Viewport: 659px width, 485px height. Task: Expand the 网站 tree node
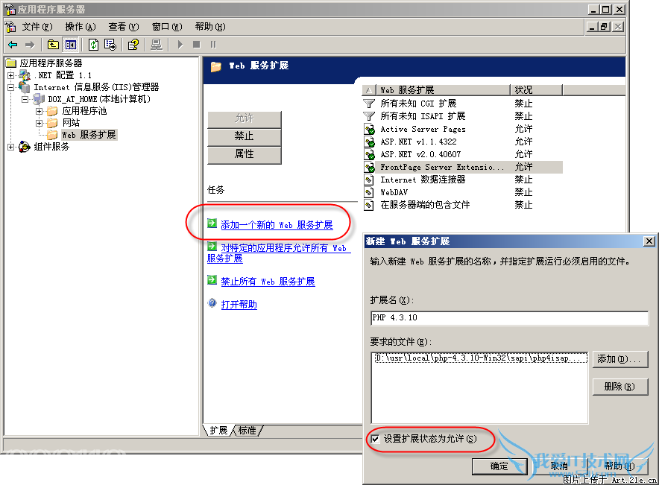(40, 123)
